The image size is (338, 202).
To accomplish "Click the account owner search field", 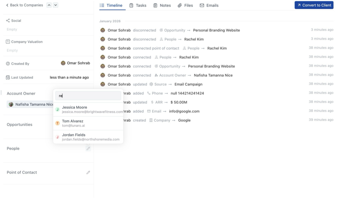I will point(88,96).
